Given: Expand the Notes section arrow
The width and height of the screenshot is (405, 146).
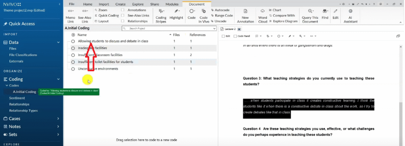Looking at the screenshot, I should click(59, 126).
